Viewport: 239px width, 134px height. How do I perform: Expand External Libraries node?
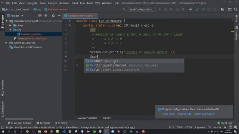6,43
